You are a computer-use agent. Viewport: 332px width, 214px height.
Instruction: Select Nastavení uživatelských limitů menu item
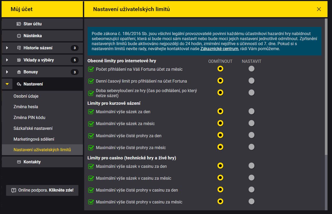click(42, 150)
